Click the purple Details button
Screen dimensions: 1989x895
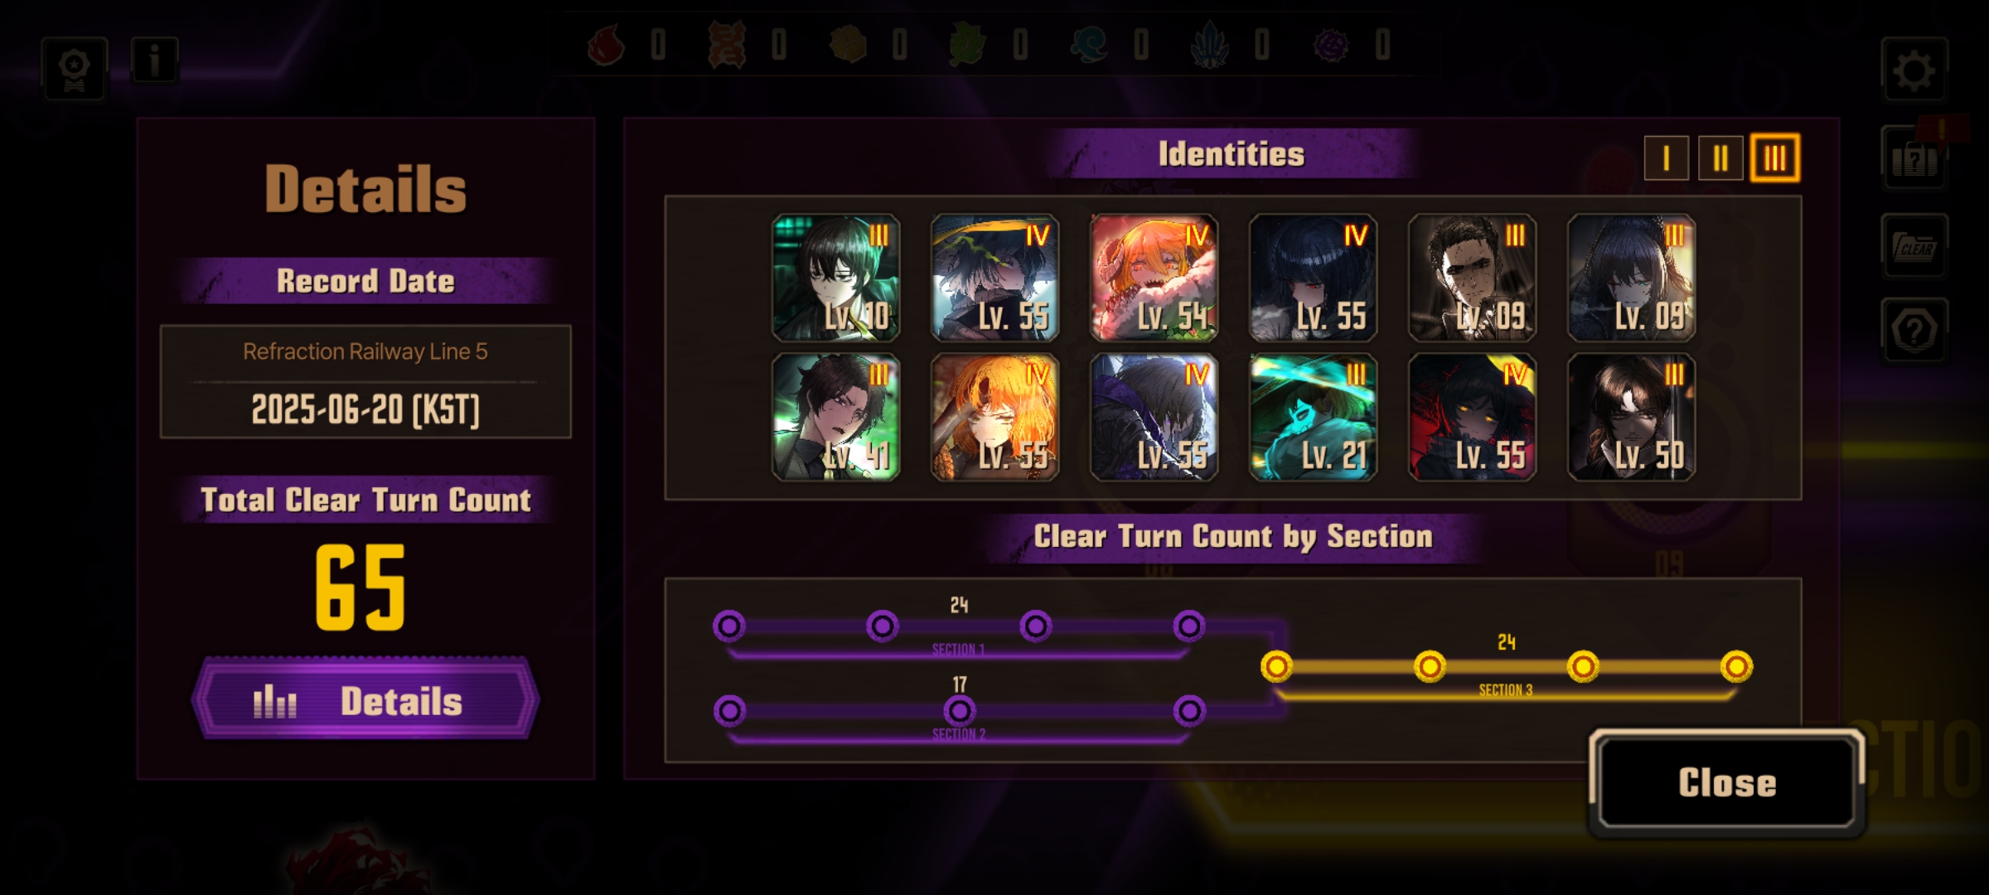pos(365,699)
